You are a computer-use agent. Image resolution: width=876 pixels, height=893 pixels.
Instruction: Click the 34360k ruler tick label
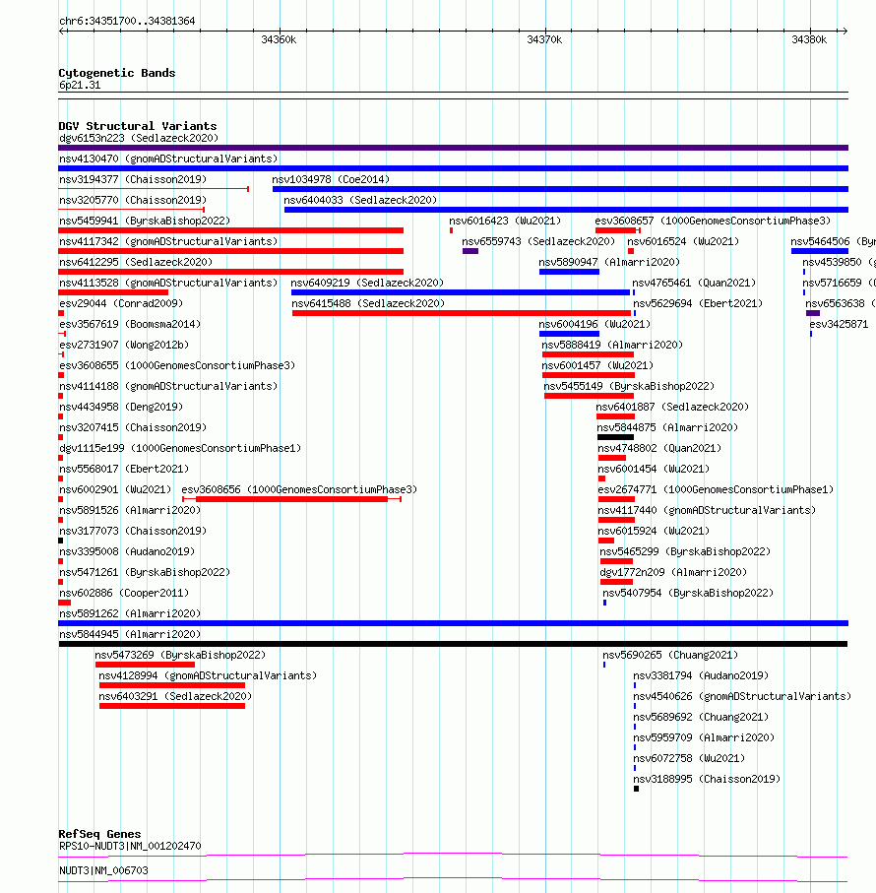tap(279, 39)
